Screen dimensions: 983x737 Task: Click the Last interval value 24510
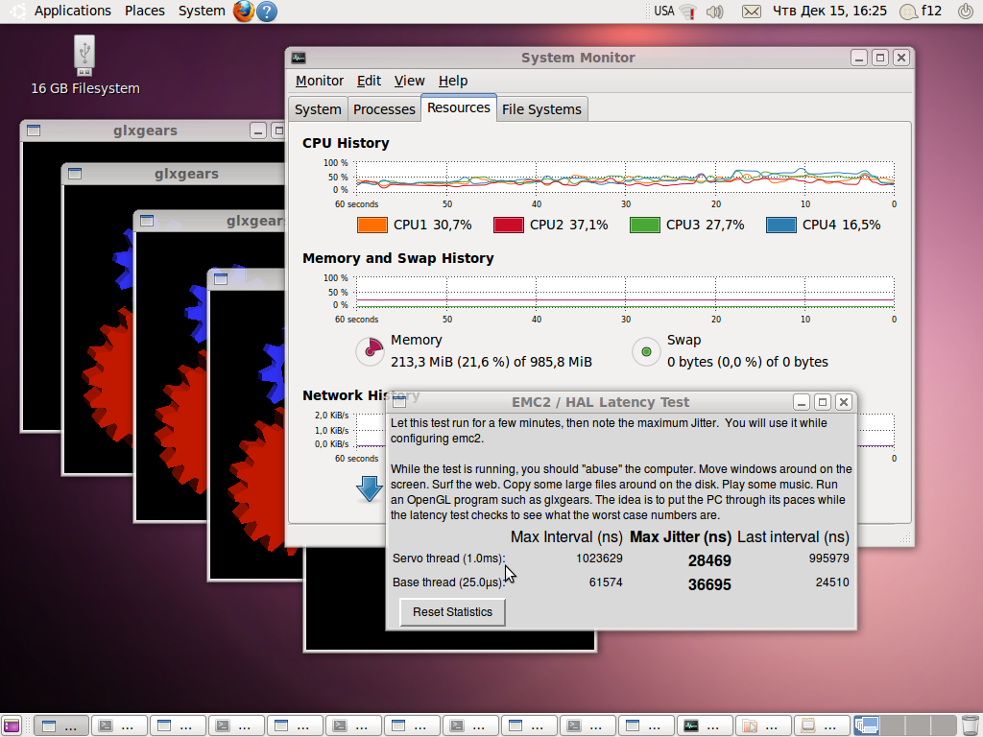tap(832, 582)
